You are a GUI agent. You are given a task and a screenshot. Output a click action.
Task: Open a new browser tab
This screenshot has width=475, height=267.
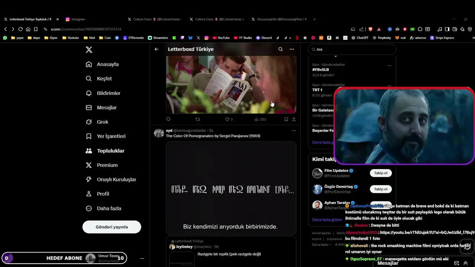click(314, 19)
